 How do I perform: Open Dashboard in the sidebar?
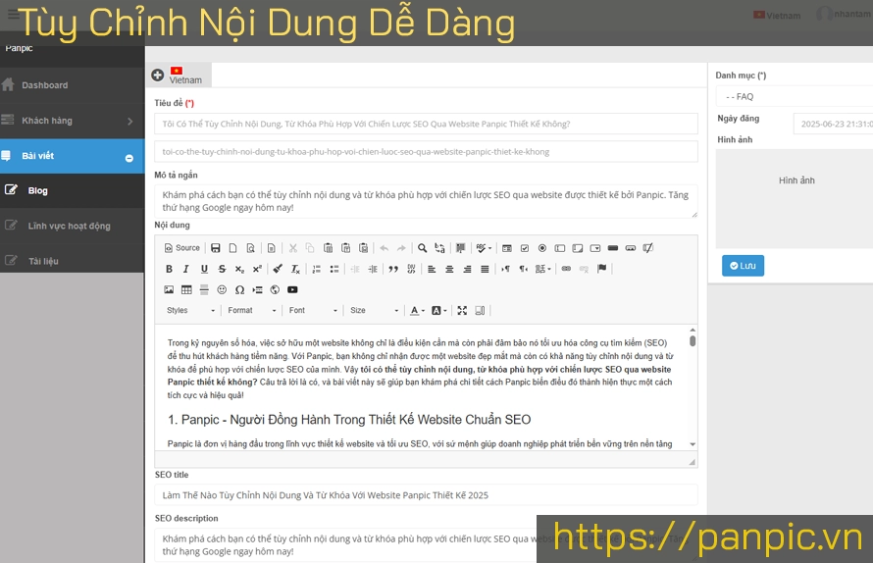coord(72,85)
